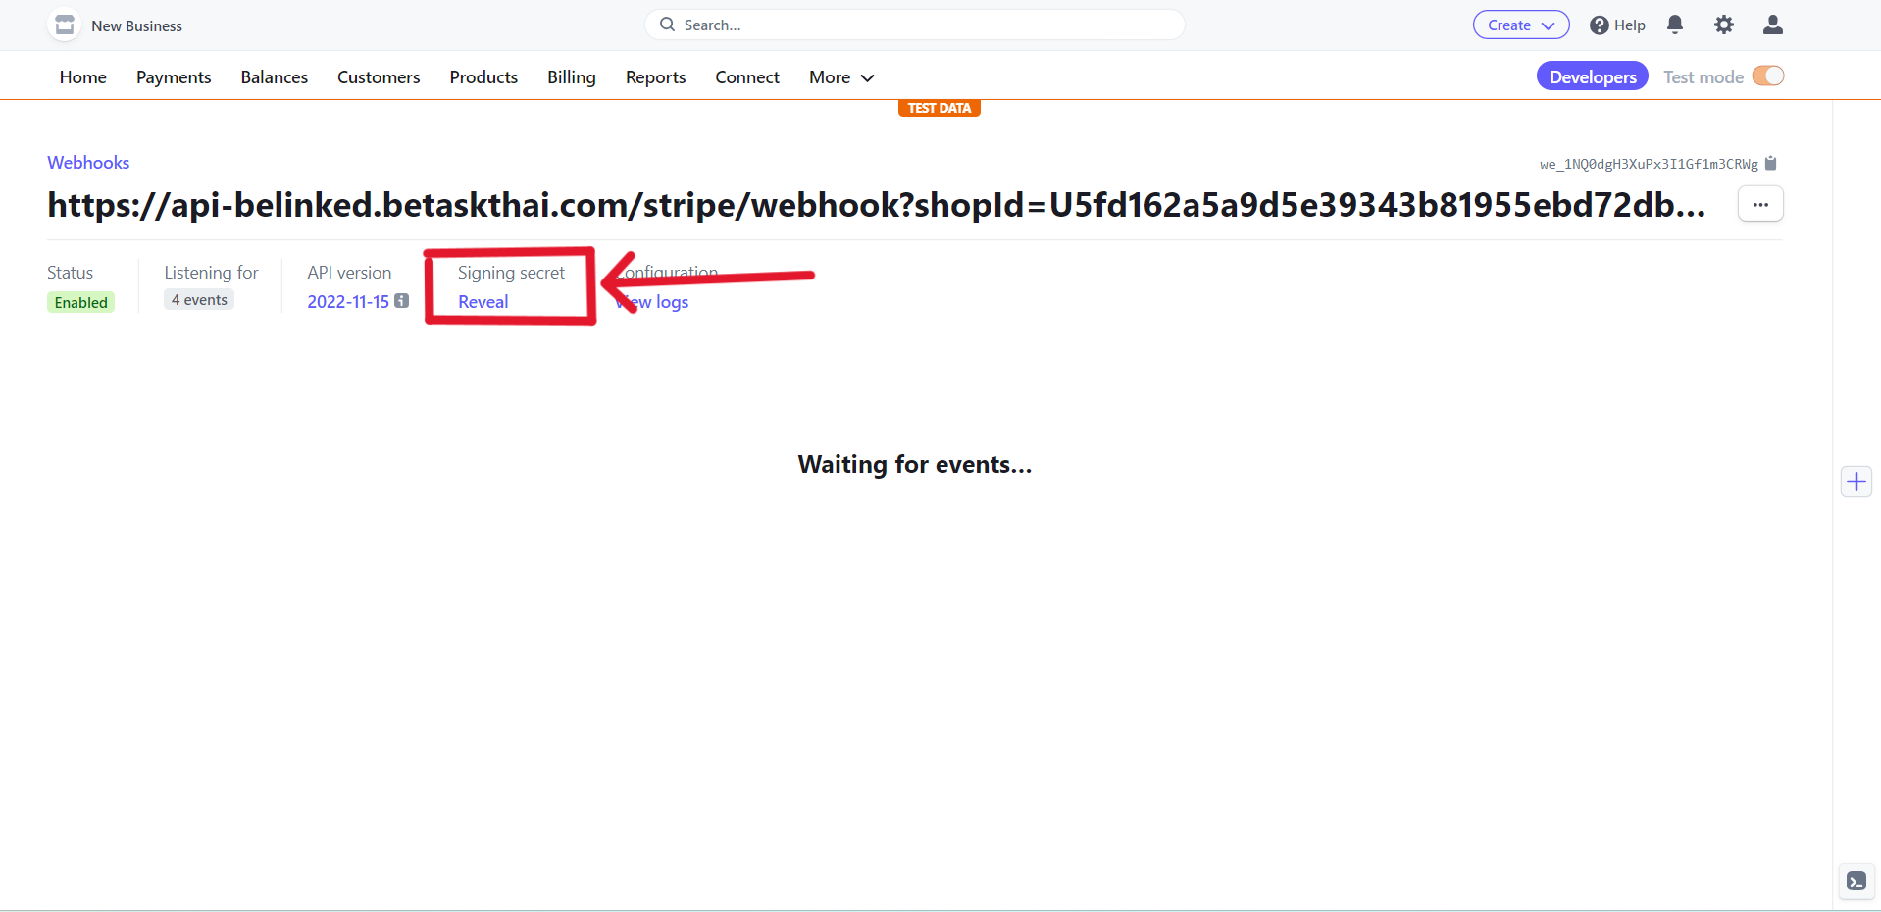Open the user account profile icon

(x=1772, y=25)
